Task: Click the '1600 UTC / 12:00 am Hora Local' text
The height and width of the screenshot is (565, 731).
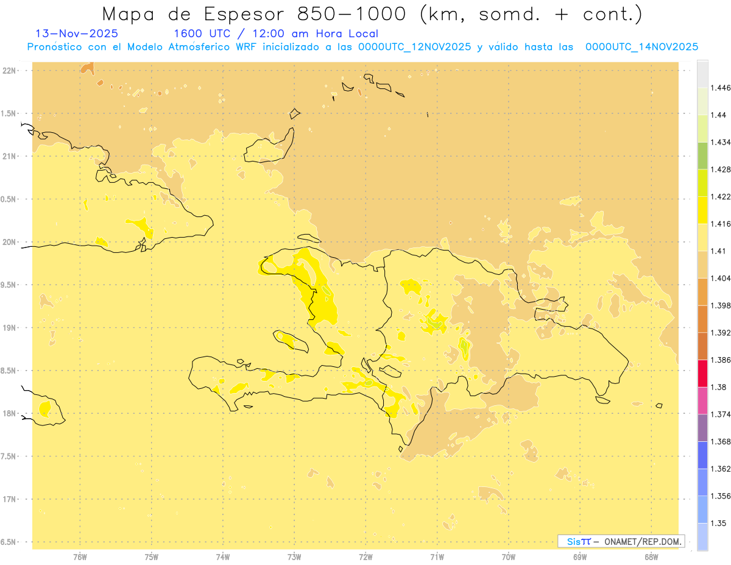Action: point(276,34)
